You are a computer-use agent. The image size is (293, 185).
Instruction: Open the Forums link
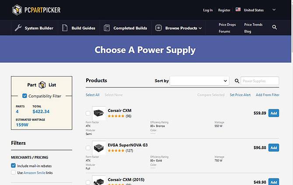pos(224,31)
